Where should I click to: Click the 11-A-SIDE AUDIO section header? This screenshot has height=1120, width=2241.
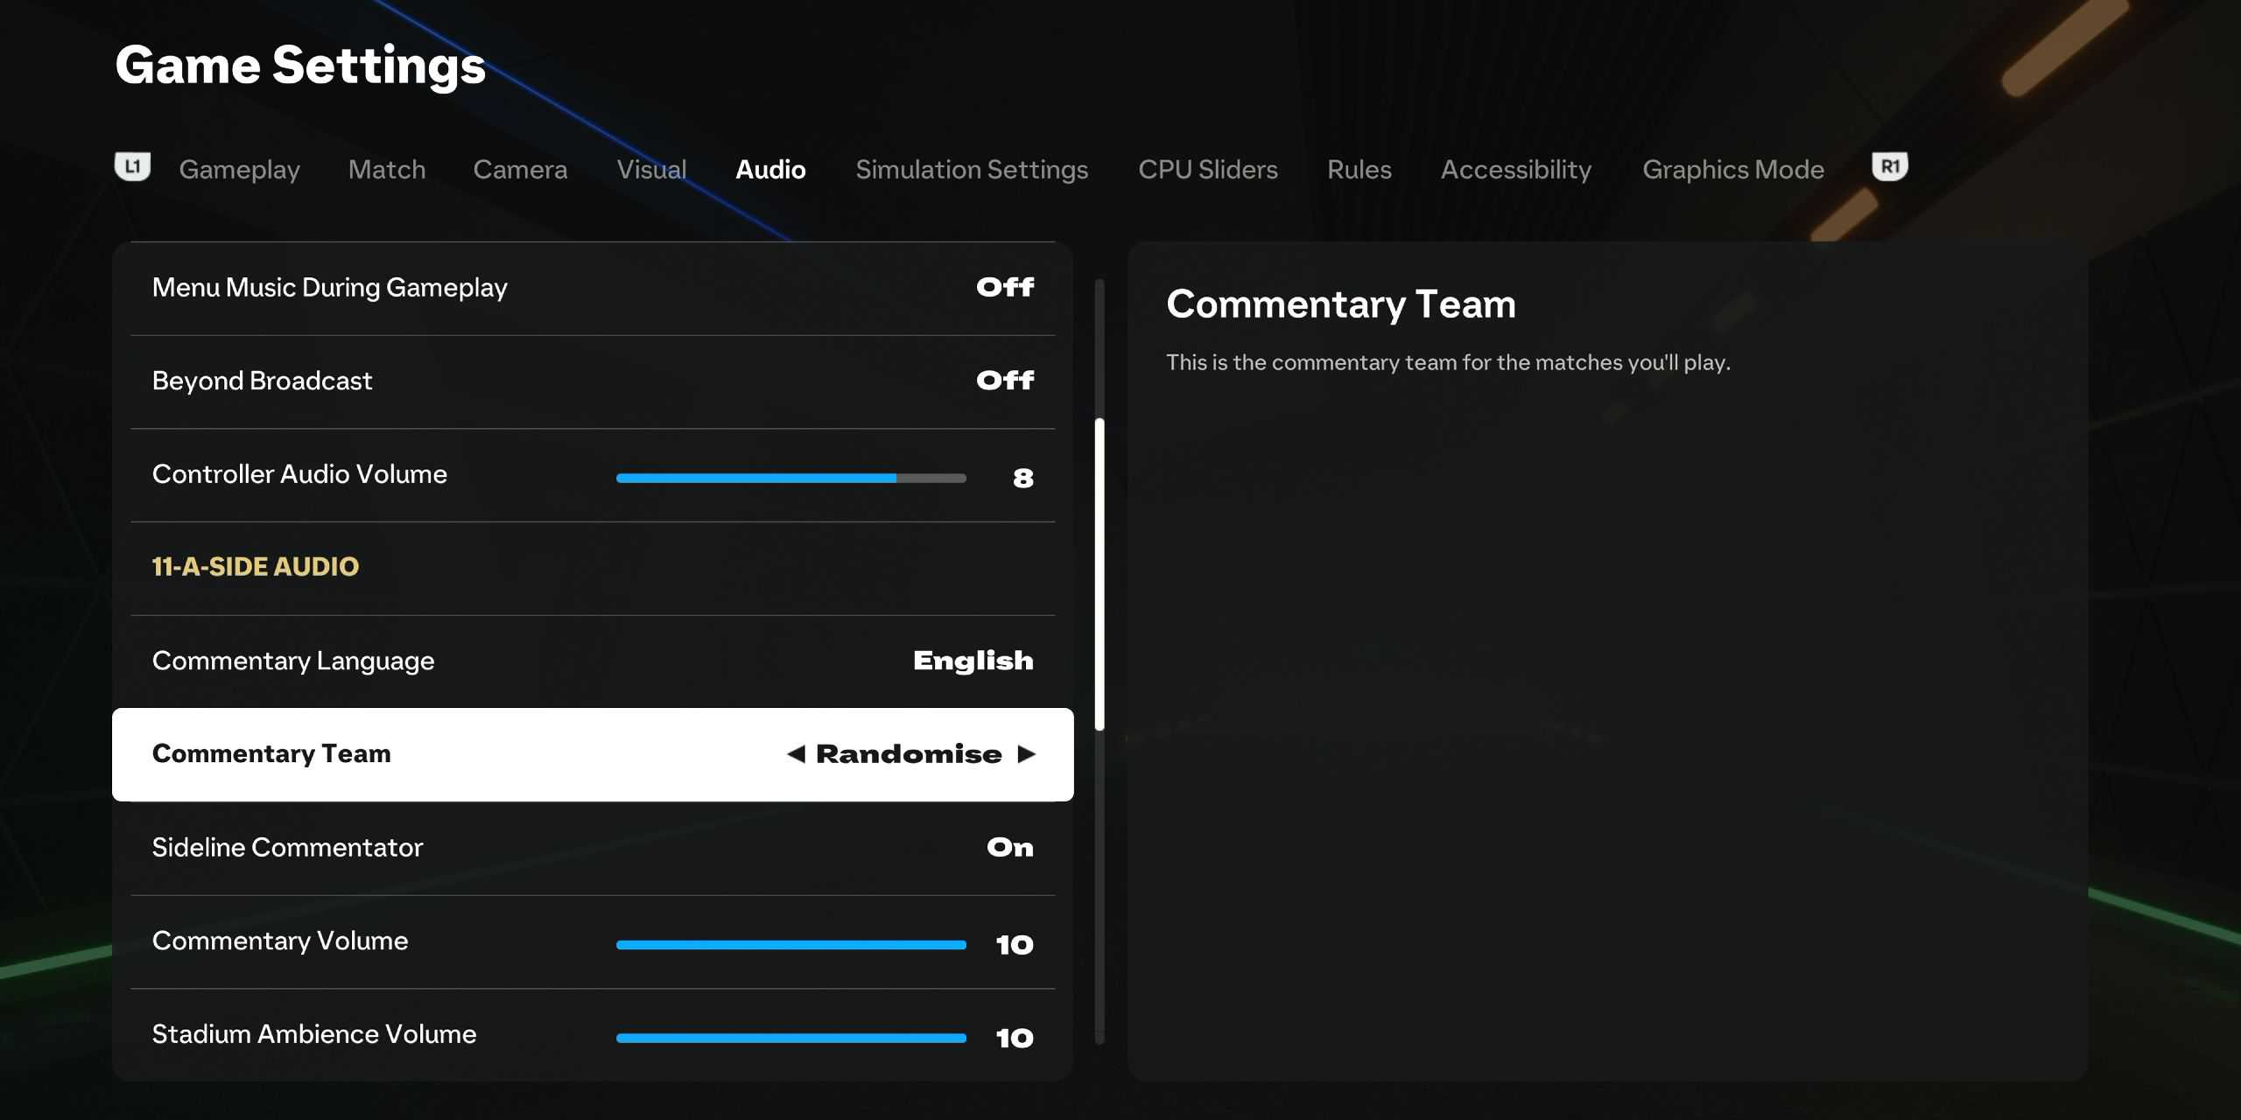256,567
